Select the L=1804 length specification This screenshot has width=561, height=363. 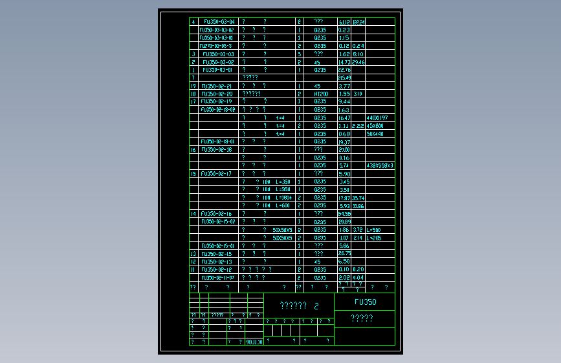tap(283, 198)
